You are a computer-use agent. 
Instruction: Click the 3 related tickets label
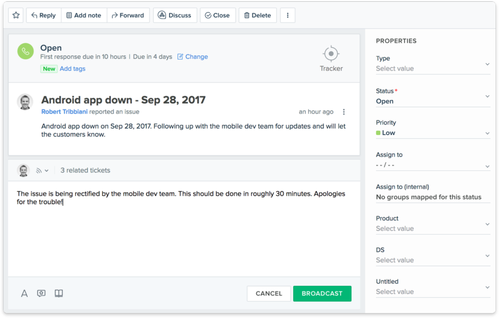(x=85, y=170)
